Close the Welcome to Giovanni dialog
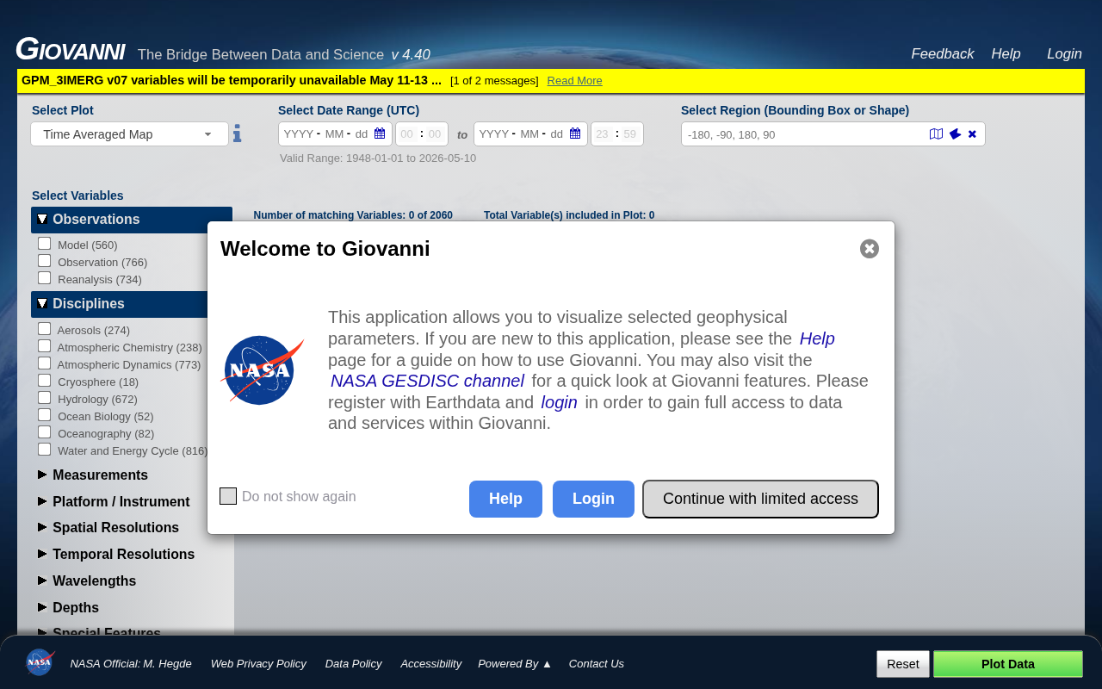Image resolution: width=1102 pixels, height=689 pixels. [x=870, y=249]
